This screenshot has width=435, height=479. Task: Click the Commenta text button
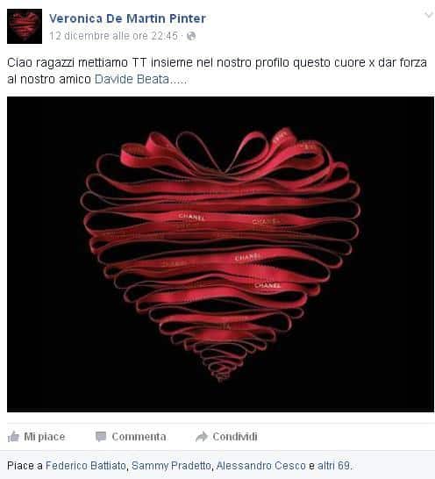coord(139,437)
